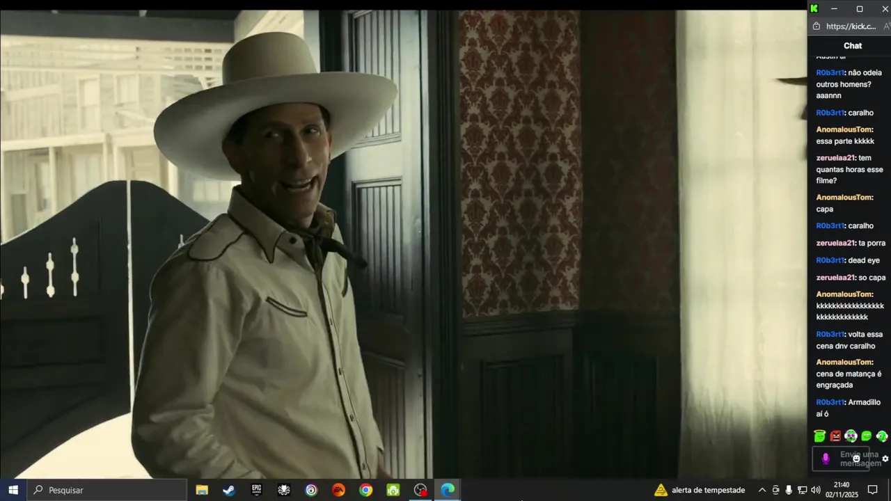Click AnomalousTom username on 'essa parte kkkkk'
Screen dimensions: 891x501
844,129
